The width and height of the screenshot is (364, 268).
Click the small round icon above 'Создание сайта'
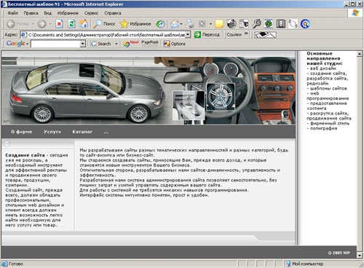[x=7, y=143]
